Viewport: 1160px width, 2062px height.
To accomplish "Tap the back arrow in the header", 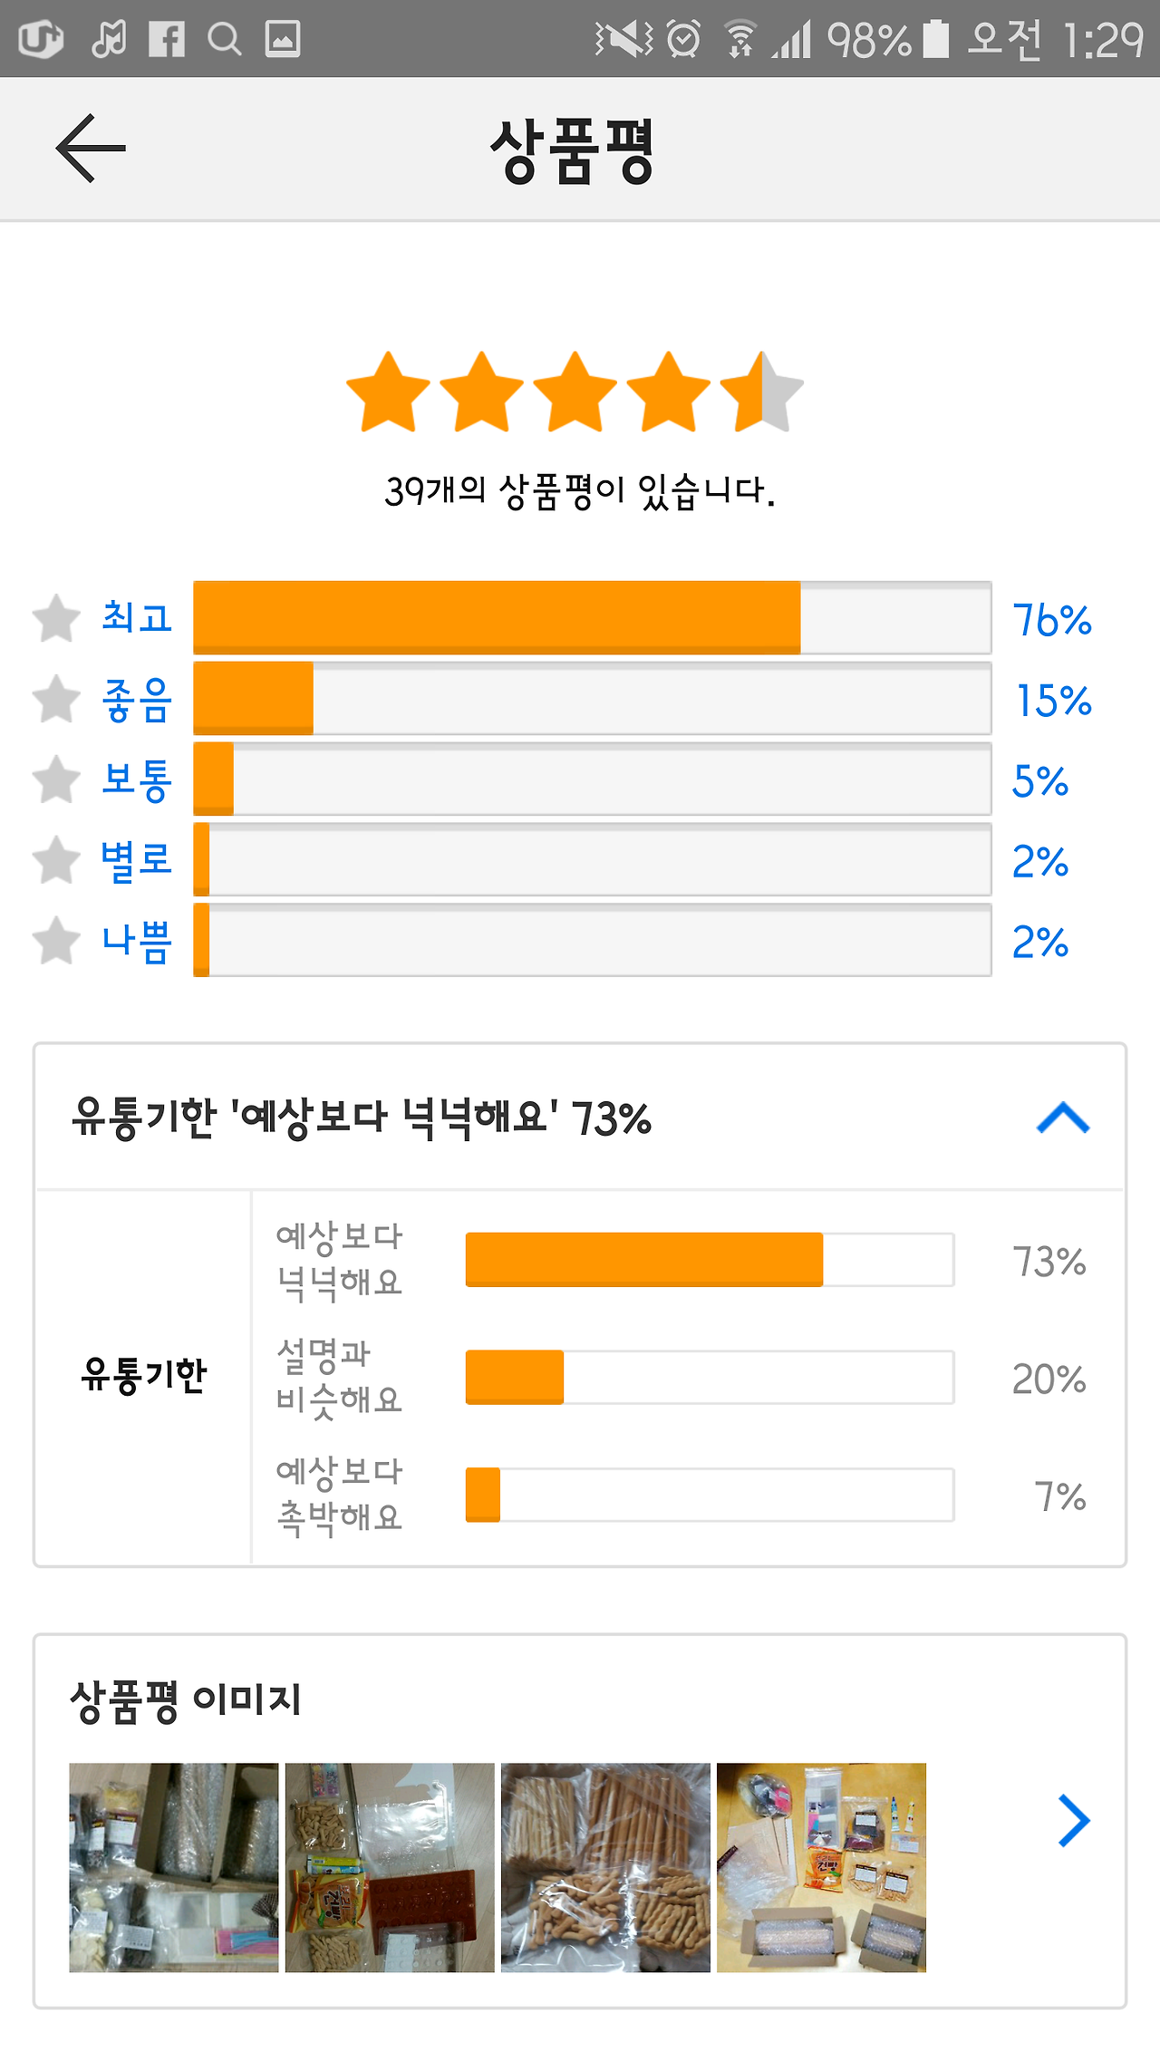I will (91, 148).
